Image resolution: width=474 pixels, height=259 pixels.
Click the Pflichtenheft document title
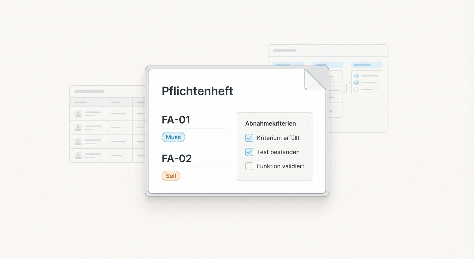coord(197,91)
